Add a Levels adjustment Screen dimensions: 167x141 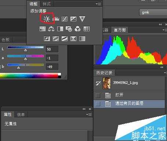(x=56, y=19)
